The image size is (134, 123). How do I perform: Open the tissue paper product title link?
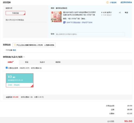coord(79,14)
